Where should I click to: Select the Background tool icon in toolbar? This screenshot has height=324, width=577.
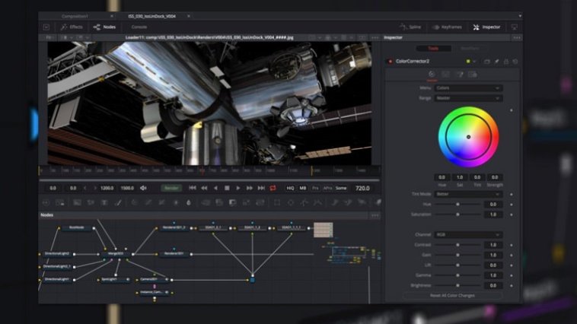pos(77,202)
